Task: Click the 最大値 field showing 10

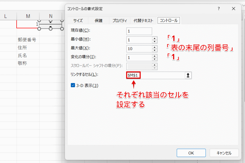Action: coord(139,49)
